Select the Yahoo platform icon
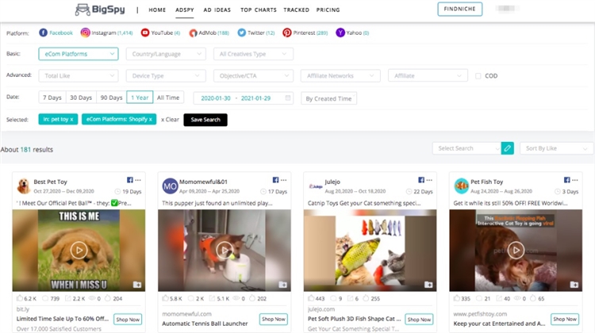The image size is (595, 333). [x=340, y=33]
